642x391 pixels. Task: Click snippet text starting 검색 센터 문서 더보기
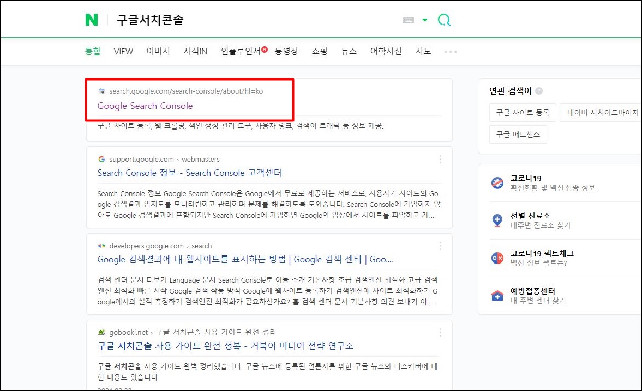[x=267, y=291]
